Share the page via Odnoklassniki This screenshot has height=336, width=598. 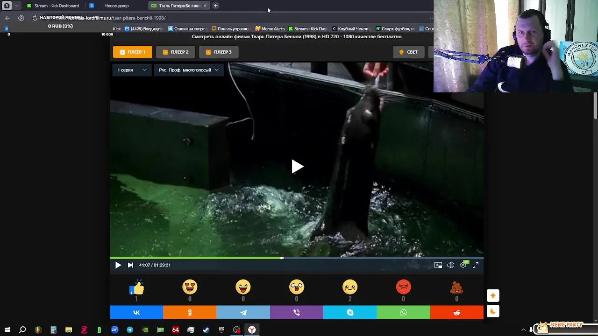point(190,313)
